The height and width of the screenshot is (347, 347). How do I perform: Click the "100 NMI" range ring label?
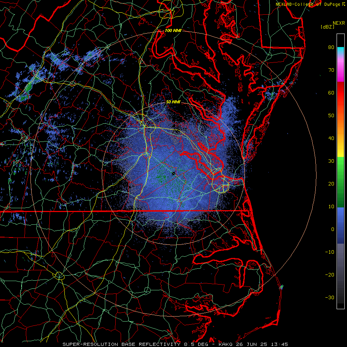pos(173,30)
